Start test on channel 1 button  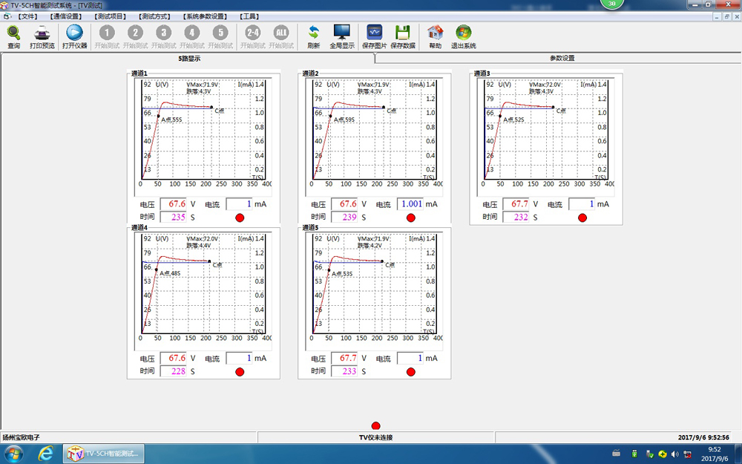point(107,33)
